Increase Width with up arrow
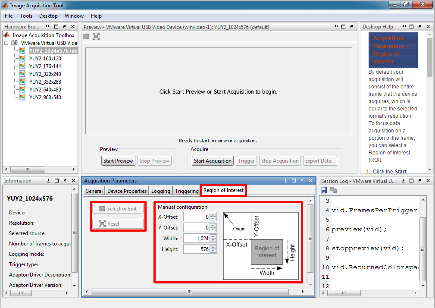The image size is (435, 308). point(213,236)
